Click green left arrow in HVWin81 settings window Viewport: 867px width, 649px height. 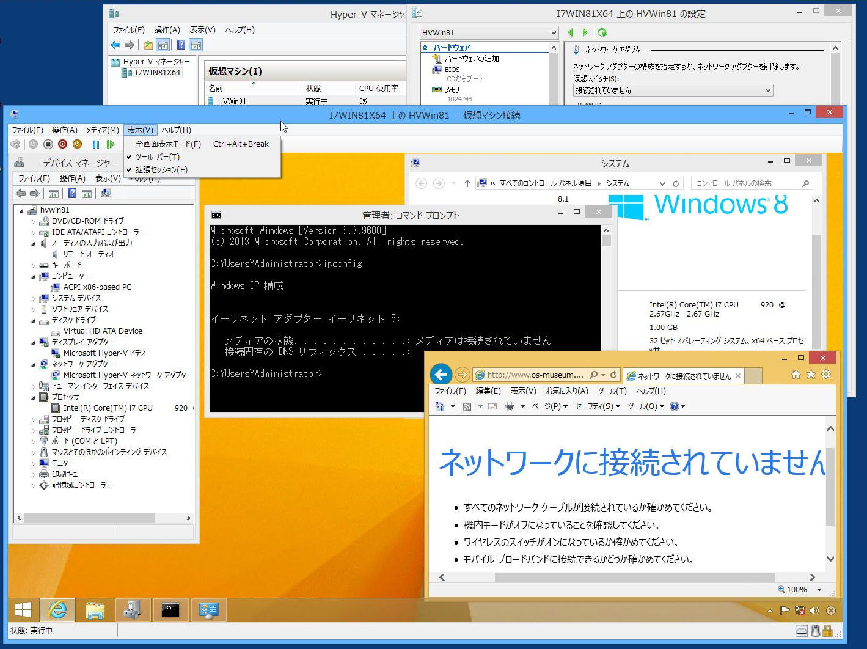[570, 32]
